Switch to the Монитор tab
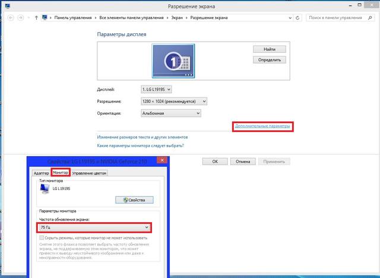Viewport: 380px width, 278px height. (x=61, y=172)
